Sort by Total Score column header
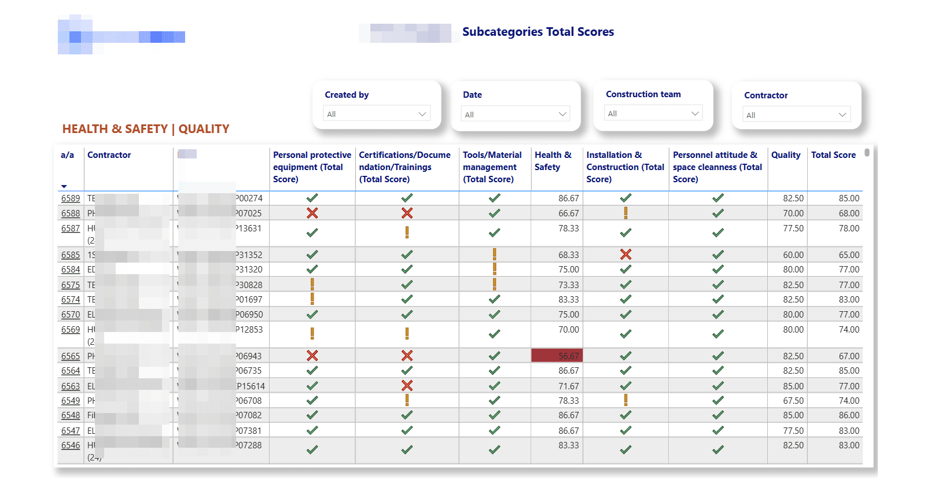 tap(833, 155)
